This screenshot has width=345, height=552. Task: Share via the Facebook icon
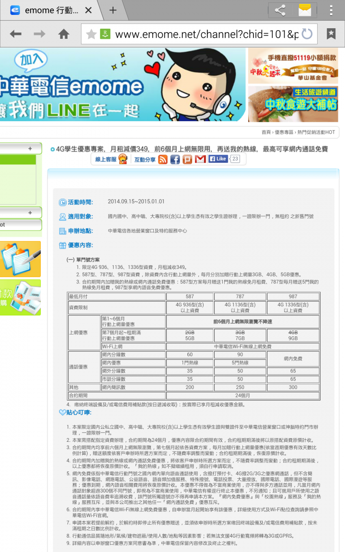175,160
